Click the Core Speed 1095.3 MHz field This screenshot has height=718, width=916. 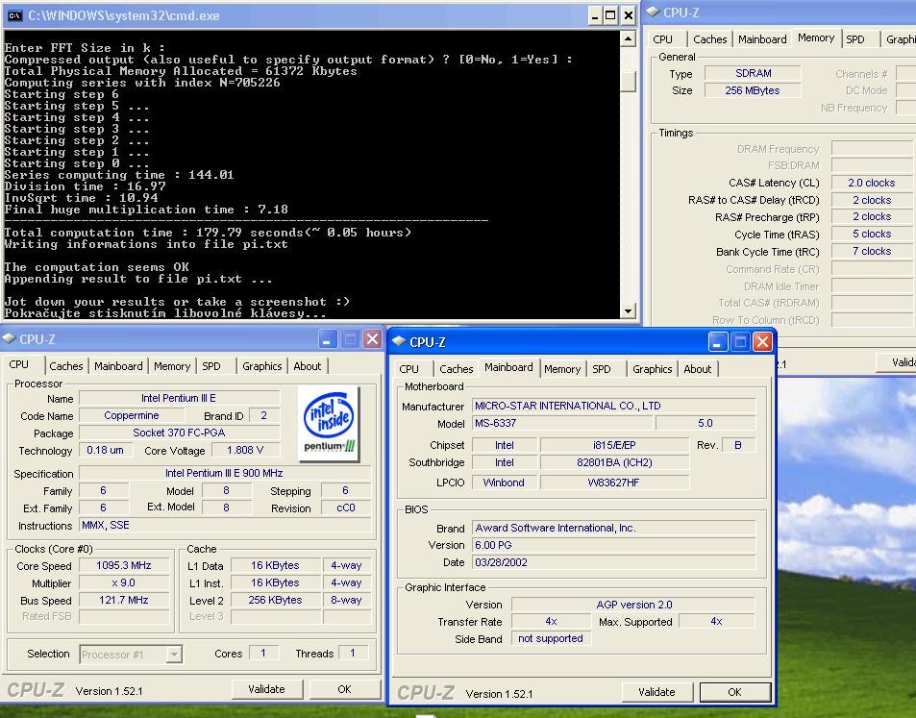(x=124, y=565)
